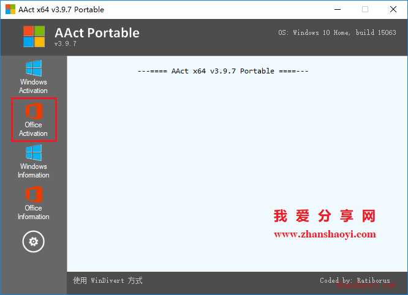
Task: Click the AAct Portable four-color logo
Action: point(34,36)
